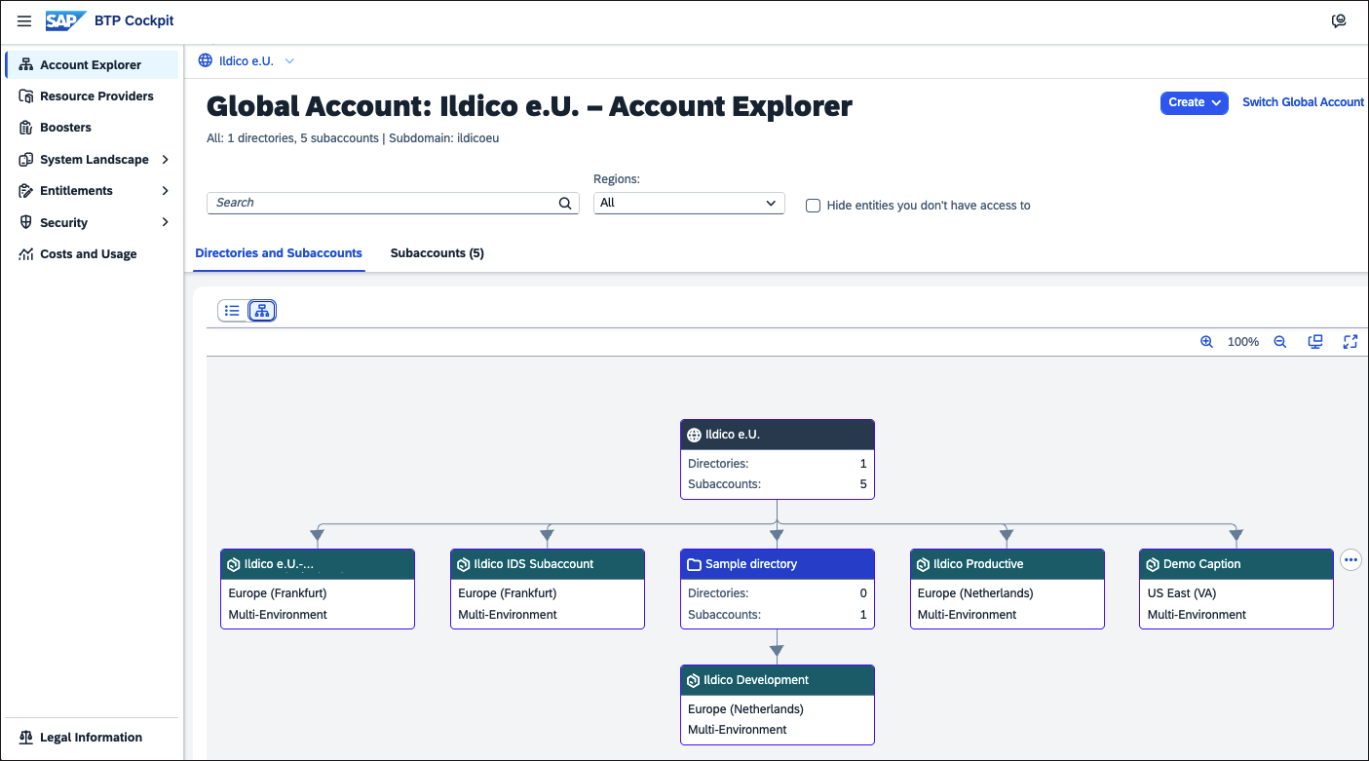Open the Ildico Productive subaccount tile
This screenshot has width=1369, height=761.
[x=1008, y=589]
